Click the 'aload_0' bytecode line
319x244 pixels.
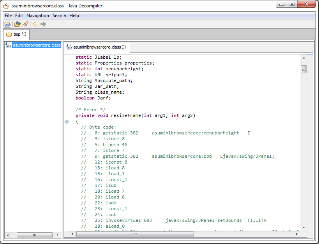point(103,227)
